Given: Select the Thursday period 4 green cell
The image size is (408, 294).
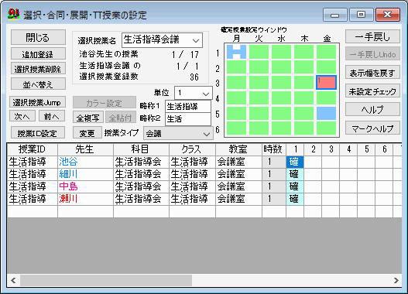Looking at the screenshot, I should [x=303, y=97].
